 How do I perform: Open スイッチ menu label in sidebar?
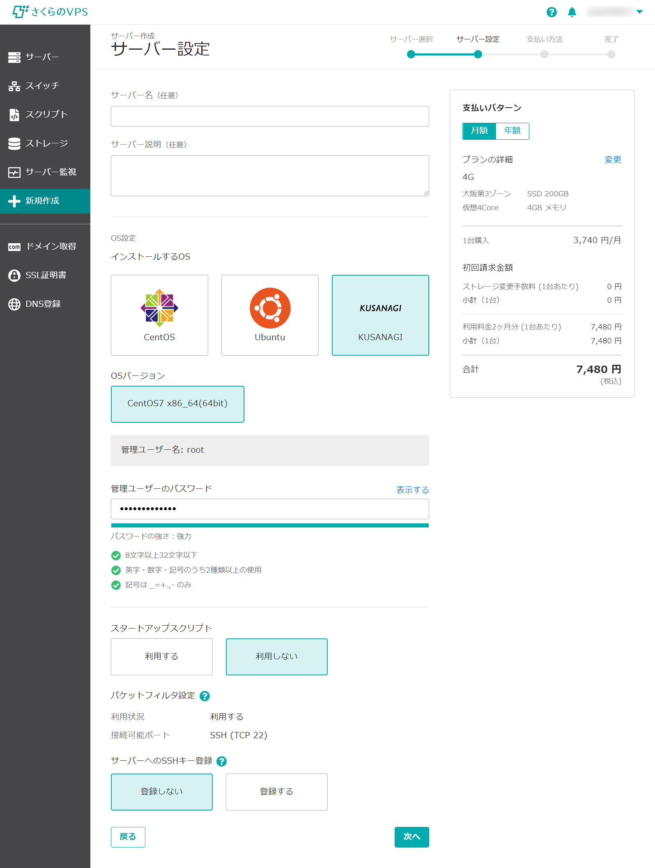pos(42,86)
